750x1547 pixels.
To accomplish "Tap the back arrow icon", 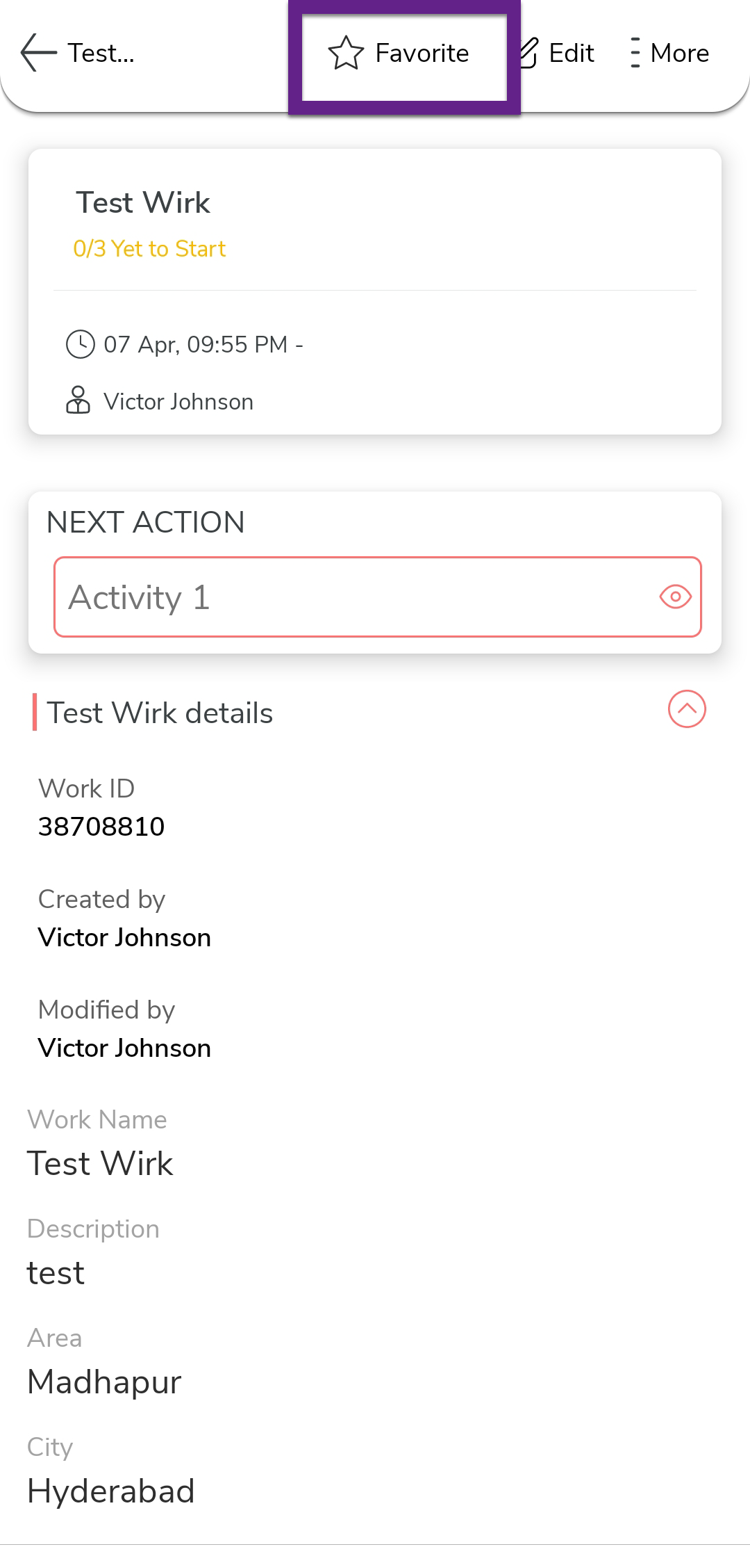I will click(38, 53).
